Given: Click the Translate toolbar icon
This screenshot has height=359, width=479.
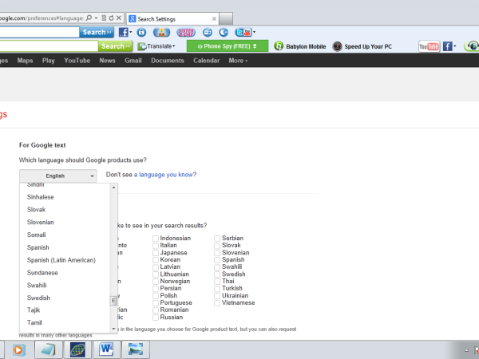Looking at the screenshot, I should (x=142, y=46).
